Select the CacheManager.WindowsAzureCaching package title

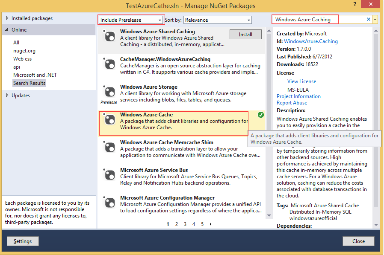click(x=165, y=59)
